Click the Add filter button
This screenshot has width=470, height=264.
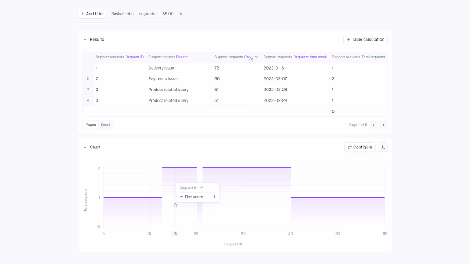pyautogui.click(x=92, y=14)
